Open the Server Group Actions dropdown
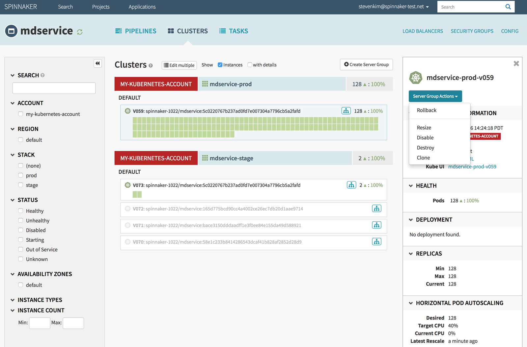The image size is (527, 347). point(435,96)
